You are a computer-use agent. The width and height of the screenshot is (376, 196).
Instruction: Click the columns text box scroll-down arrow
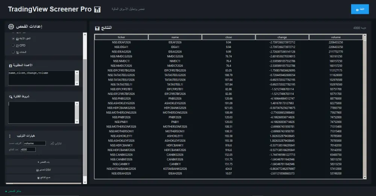77,84
